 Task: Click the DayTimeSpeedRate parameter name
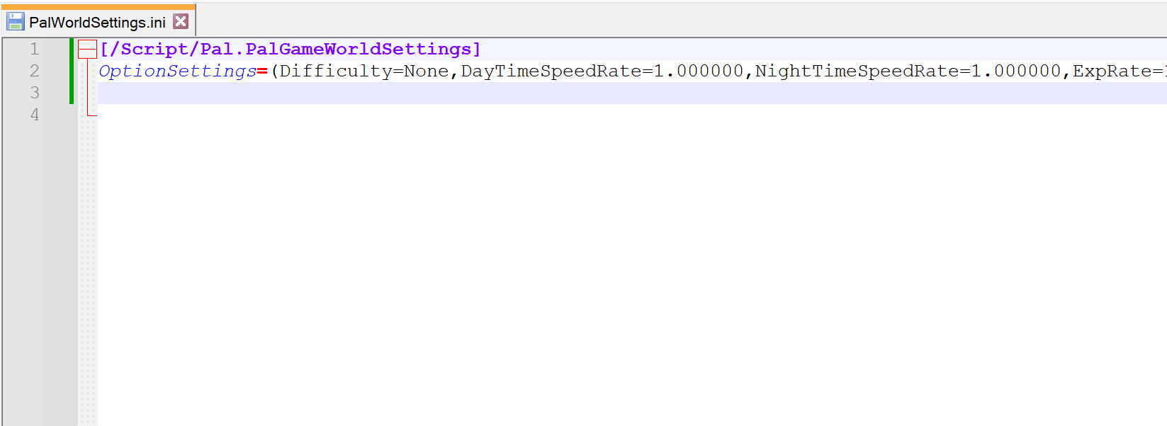tap(551, 71)
